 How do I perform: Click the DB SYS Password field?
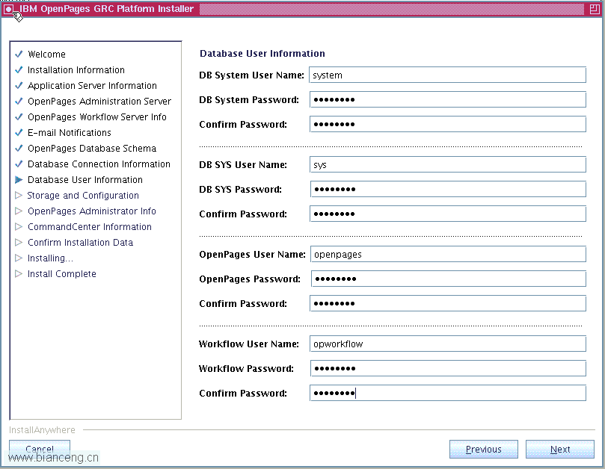pos(447,189)
